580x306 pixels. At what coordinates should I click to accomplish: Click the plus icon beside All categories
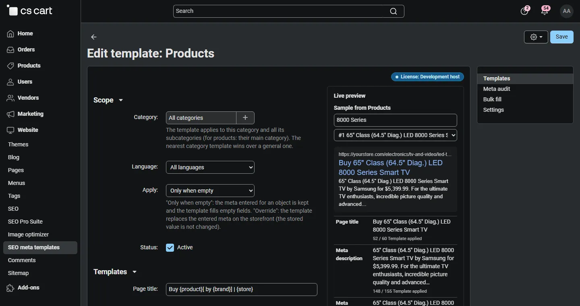pyautogui.click(x=245, y=118)
